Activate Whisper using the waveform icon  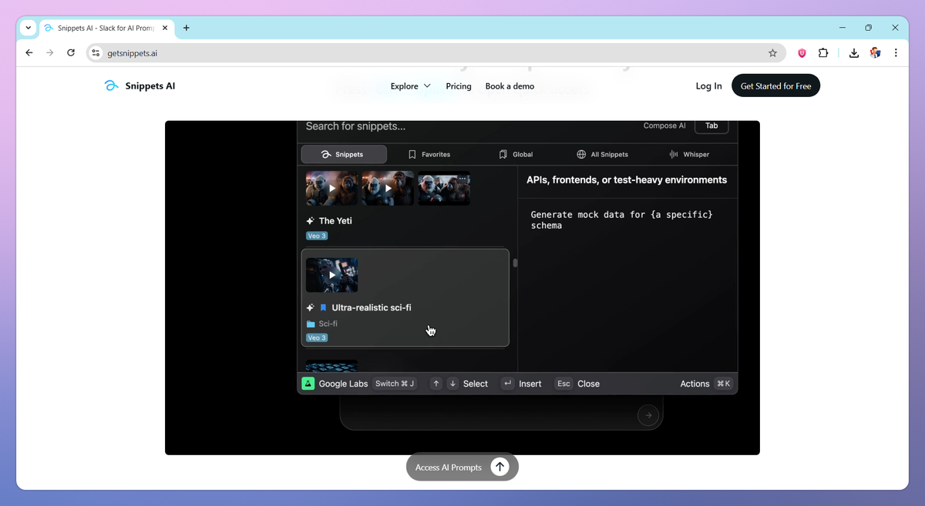674,154
